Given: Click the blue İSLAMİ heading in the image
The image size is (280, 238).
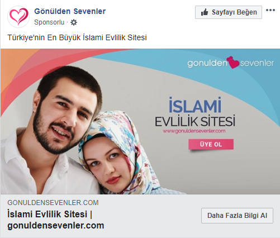Looking at the screenshot, I should click(x=195, y=105).
